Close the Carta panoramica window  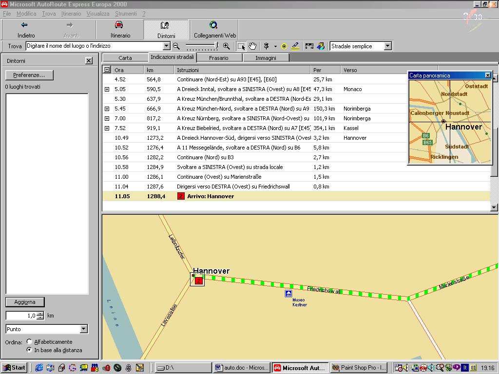[x=487, y=75]
